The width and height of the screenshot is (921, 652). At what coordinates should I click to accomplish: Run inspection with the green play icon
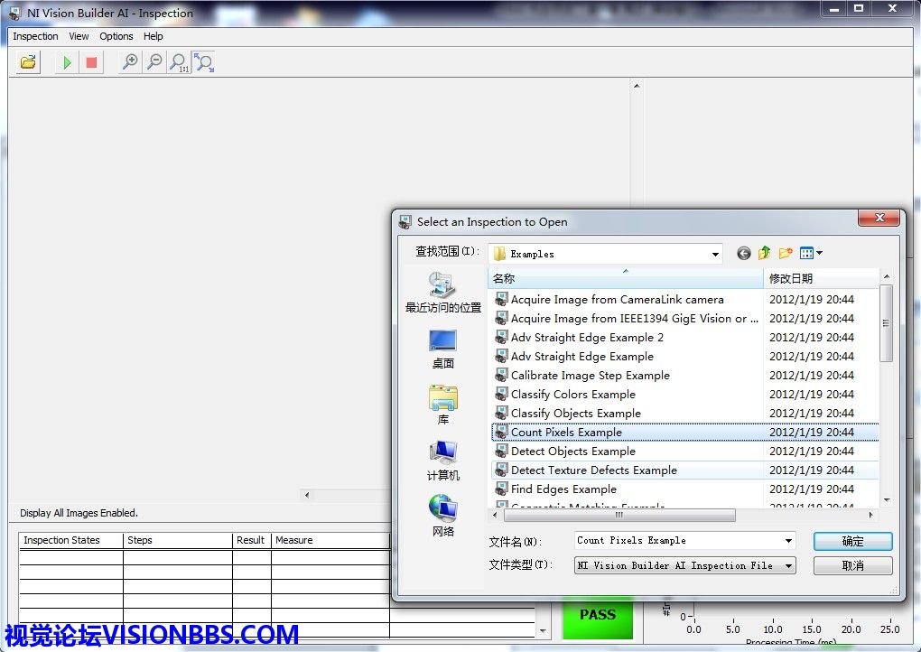[x=67, y=61]
